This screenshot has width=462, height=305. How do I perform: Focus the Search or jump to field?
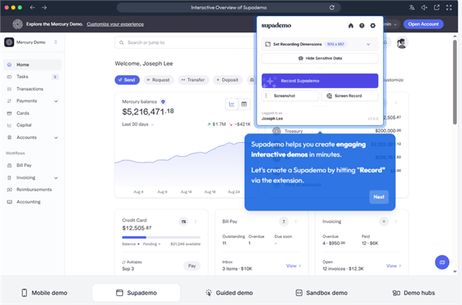click(185, 43)
